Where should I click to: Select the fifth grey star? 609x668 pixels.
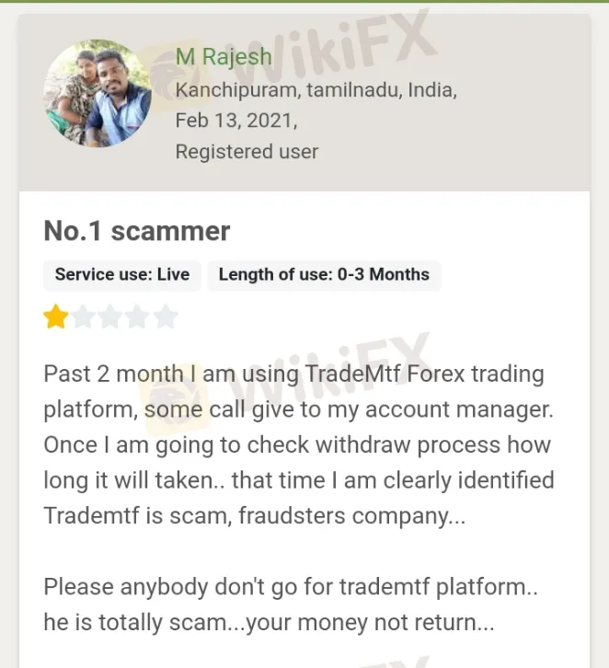166,317
